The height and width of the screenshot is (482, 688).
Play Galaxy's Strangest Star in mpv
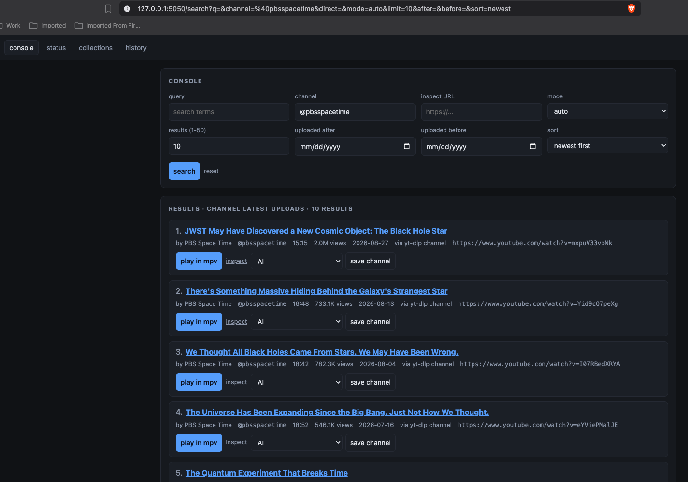199,322
